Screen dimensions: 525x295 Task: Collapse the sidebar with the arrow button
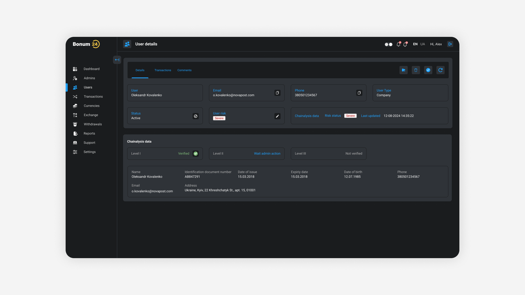(x=117, y=60)
